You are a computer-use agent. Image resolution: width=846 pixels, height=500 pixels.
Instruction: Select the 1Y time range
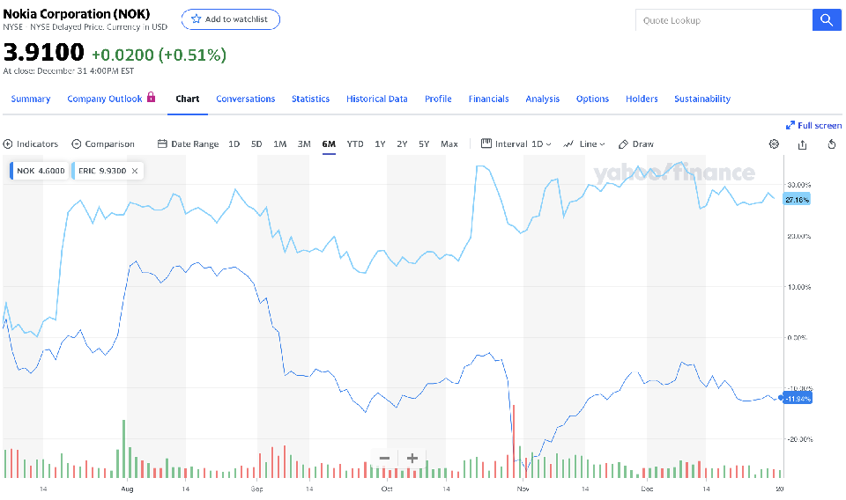(x=380, y=144)
